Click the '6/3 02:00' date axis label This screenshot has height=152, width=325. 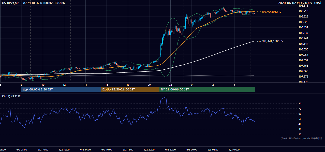213,149
